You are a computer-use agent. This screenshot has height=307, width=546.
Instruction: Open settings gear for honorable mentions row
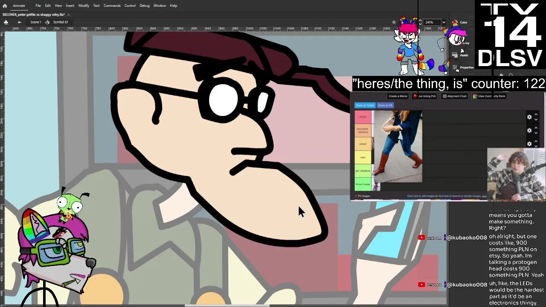pos(529,130)
